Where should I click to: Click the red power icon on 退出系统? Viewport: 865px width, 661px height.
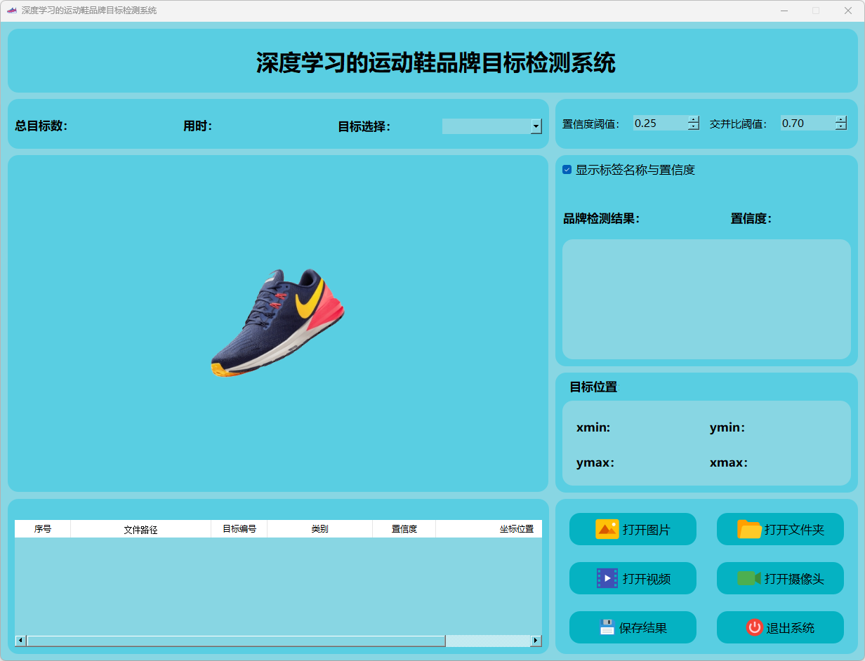(x=754, y=627)
